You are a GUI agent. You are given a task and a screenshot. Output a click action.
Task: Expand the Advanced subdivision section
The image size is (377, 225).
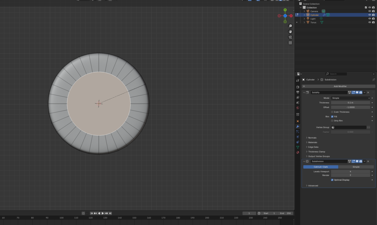click(313, 186)
